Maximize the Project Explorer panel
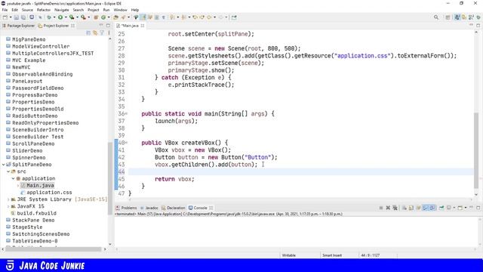This screenshot has width=483, height=272. coord(108,25)
